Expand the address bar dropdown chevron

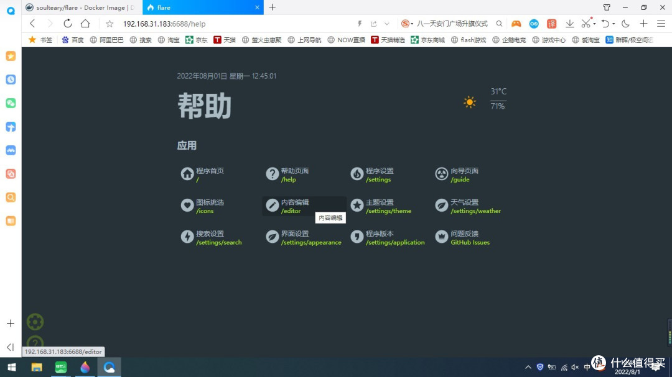[386, 24]
